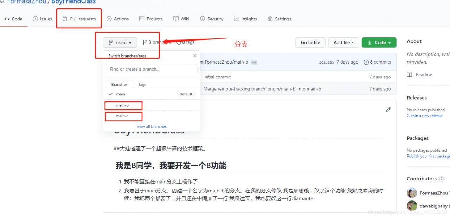Open the Code tab
450x218 pixels.
click(x=13, y=19)
